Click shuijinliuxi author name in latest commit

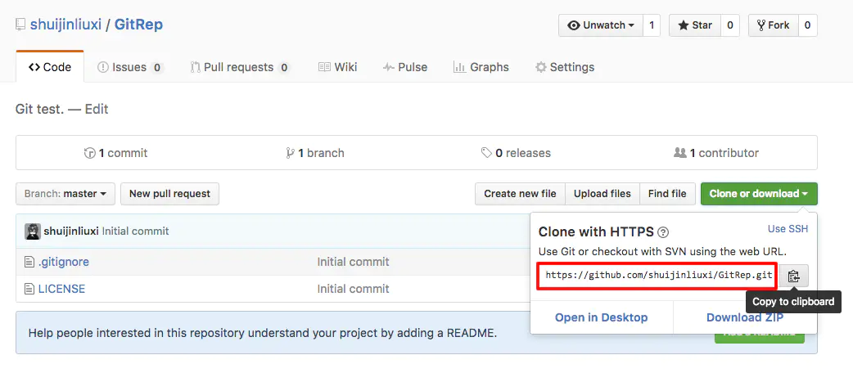pyautogui.click(x=70, y=231)
